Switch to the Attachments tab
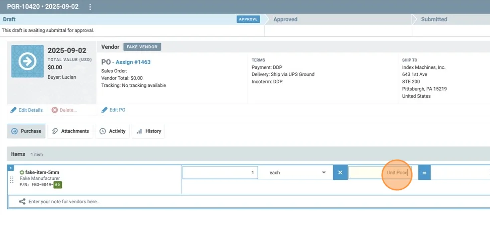The width and height of the screenshot is (490, 249). coord(70,131)
